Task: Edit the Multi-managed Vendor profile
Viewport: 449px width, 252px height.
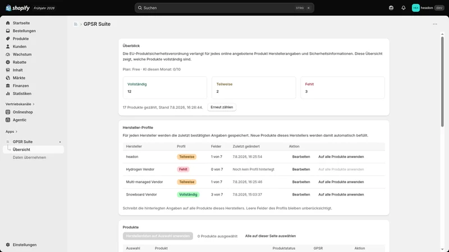Action: (x=301, y=181)
